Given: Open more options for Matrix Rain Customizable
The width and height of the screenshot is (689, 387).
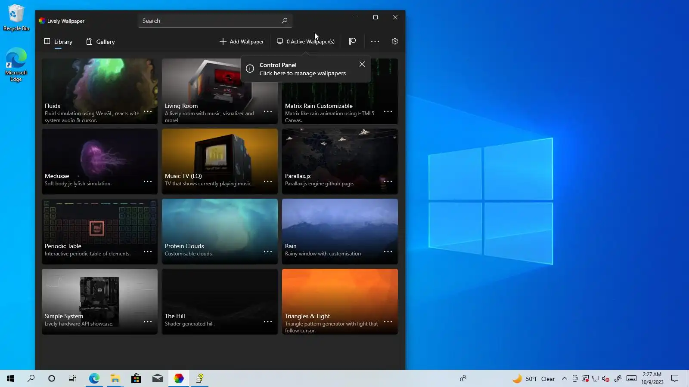Looking at the screenshot, I should tap(388, 111).
